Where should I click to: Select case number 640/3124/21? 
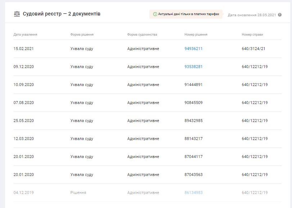tap(253, 49)
